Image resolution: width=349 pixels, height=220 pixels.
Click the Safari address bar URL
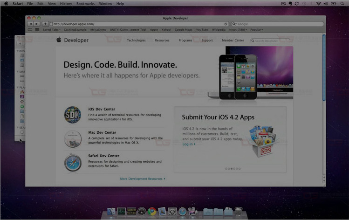pos(138,24)
